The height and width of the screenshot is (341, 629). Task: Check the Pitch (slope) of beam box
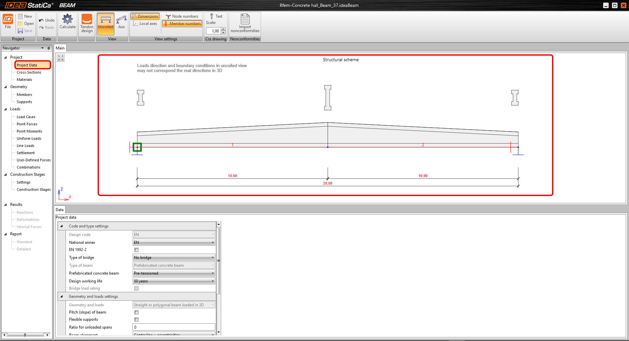tap(137, 313)
